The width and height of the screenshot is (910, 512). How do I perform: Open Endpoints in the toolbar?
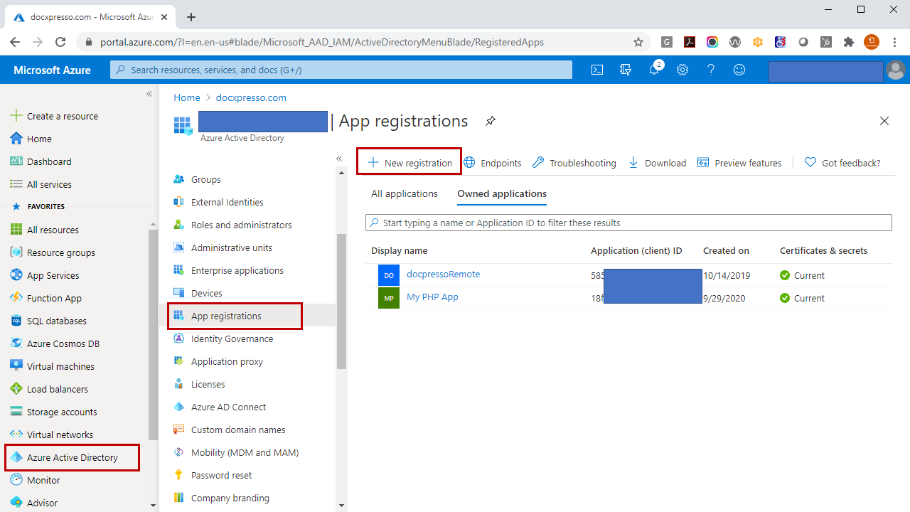tap(493, 163)
